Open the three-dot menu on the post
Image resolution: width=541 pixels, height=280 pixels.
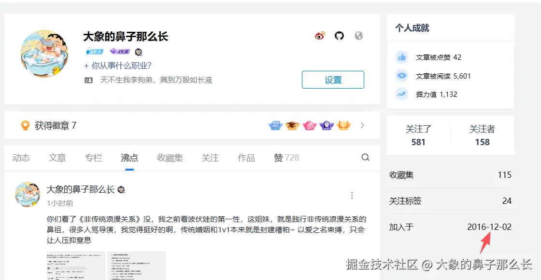(352, 195)
